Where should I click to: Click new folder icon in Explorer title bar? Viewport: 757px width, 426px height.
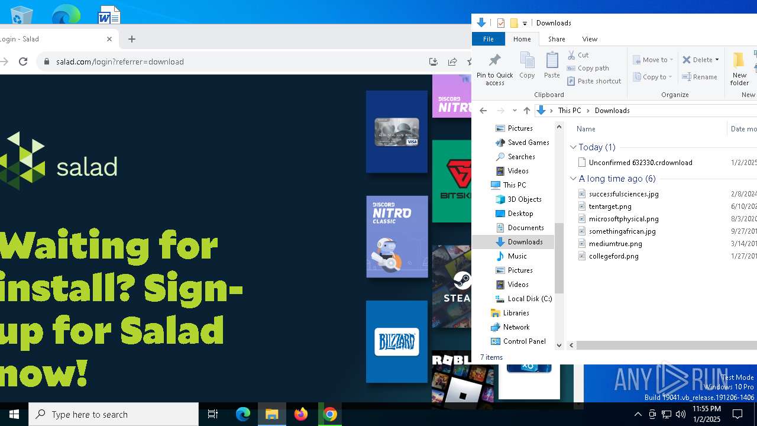pyautogui.click(x=514, y=23)
